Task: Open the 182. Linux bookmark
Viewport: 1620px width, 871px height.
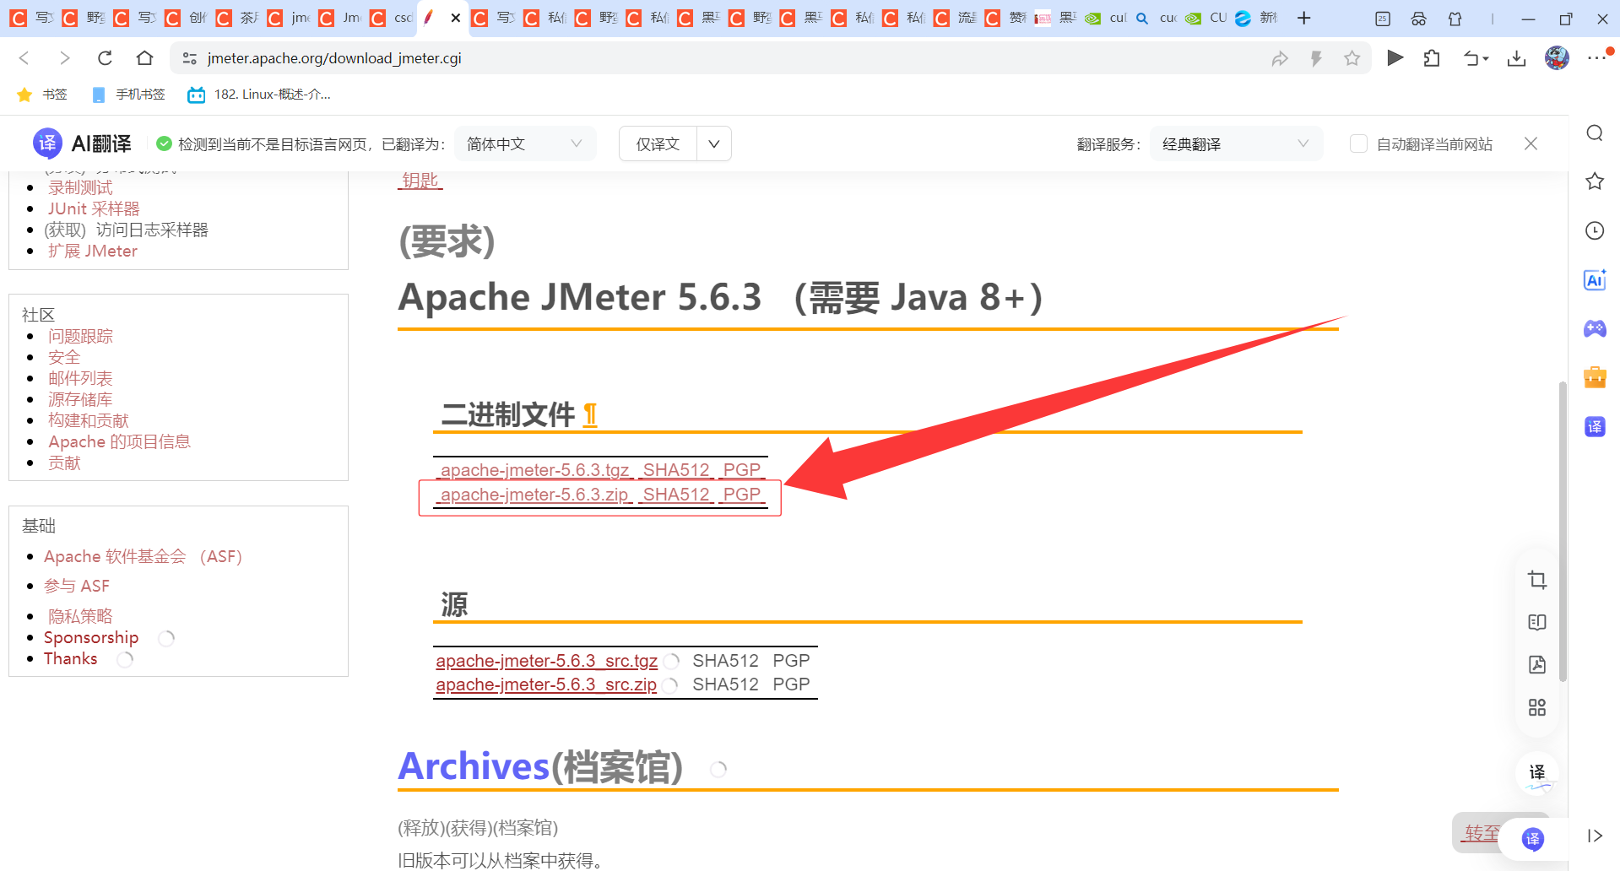Action: 259,95
